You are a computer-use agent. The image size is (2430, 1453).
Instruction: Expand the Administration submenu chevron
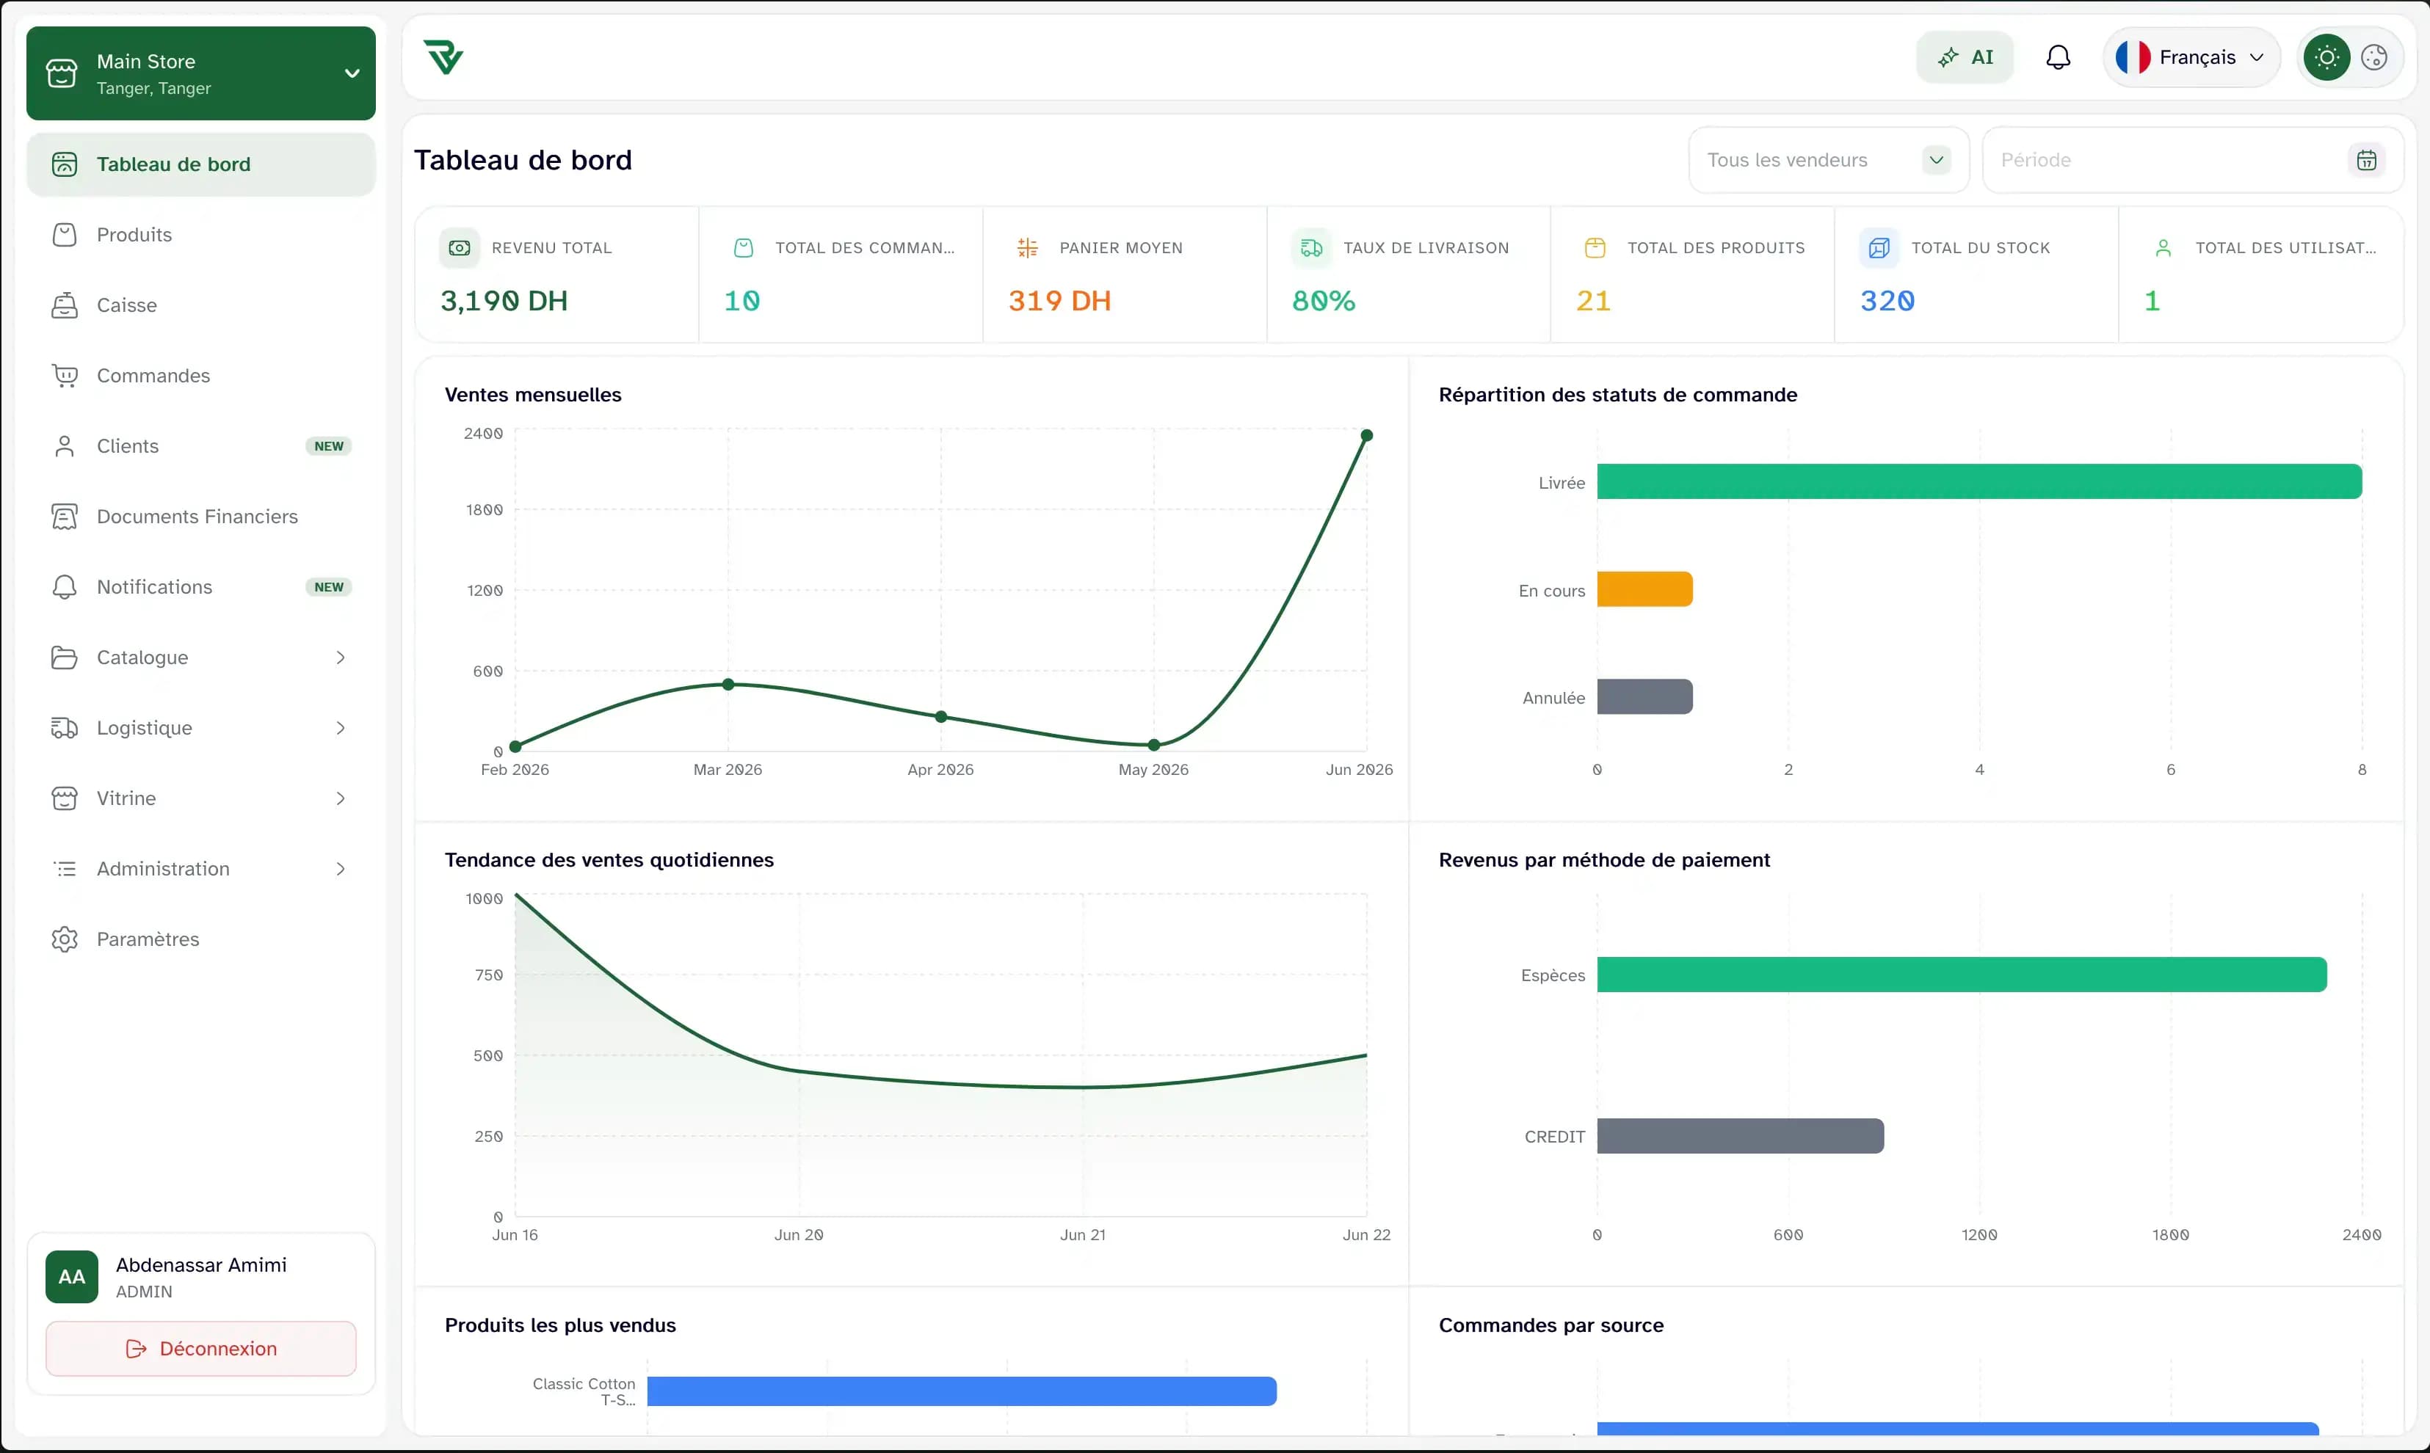point(341,870)
